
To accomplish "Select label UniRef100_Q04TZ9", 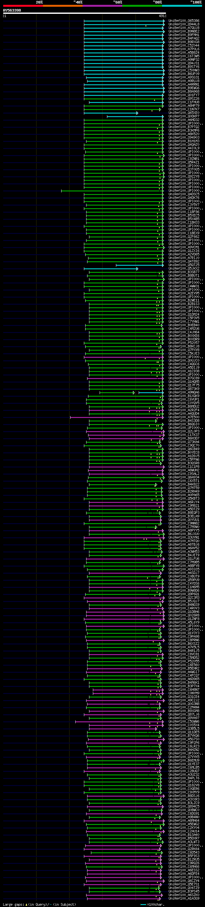I will click(x=184, y=888).
